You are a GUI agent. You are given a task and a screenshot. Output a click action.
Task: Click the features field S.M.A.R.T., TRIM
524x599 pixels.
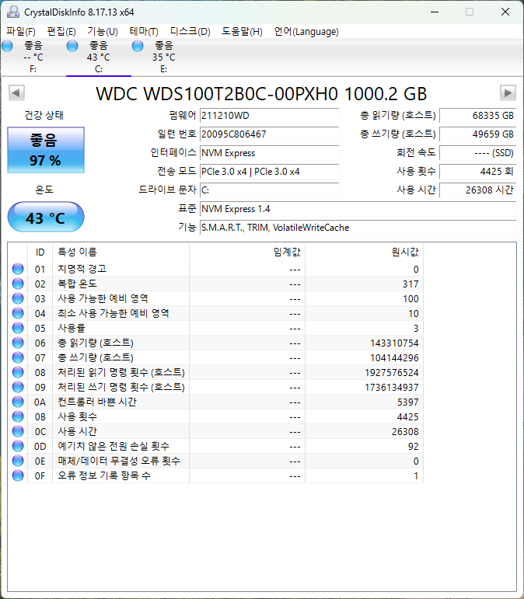358,228
